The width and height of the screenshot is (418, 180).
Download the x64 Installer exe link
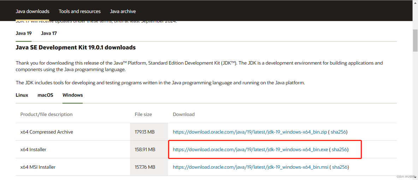tap(250, 150)
